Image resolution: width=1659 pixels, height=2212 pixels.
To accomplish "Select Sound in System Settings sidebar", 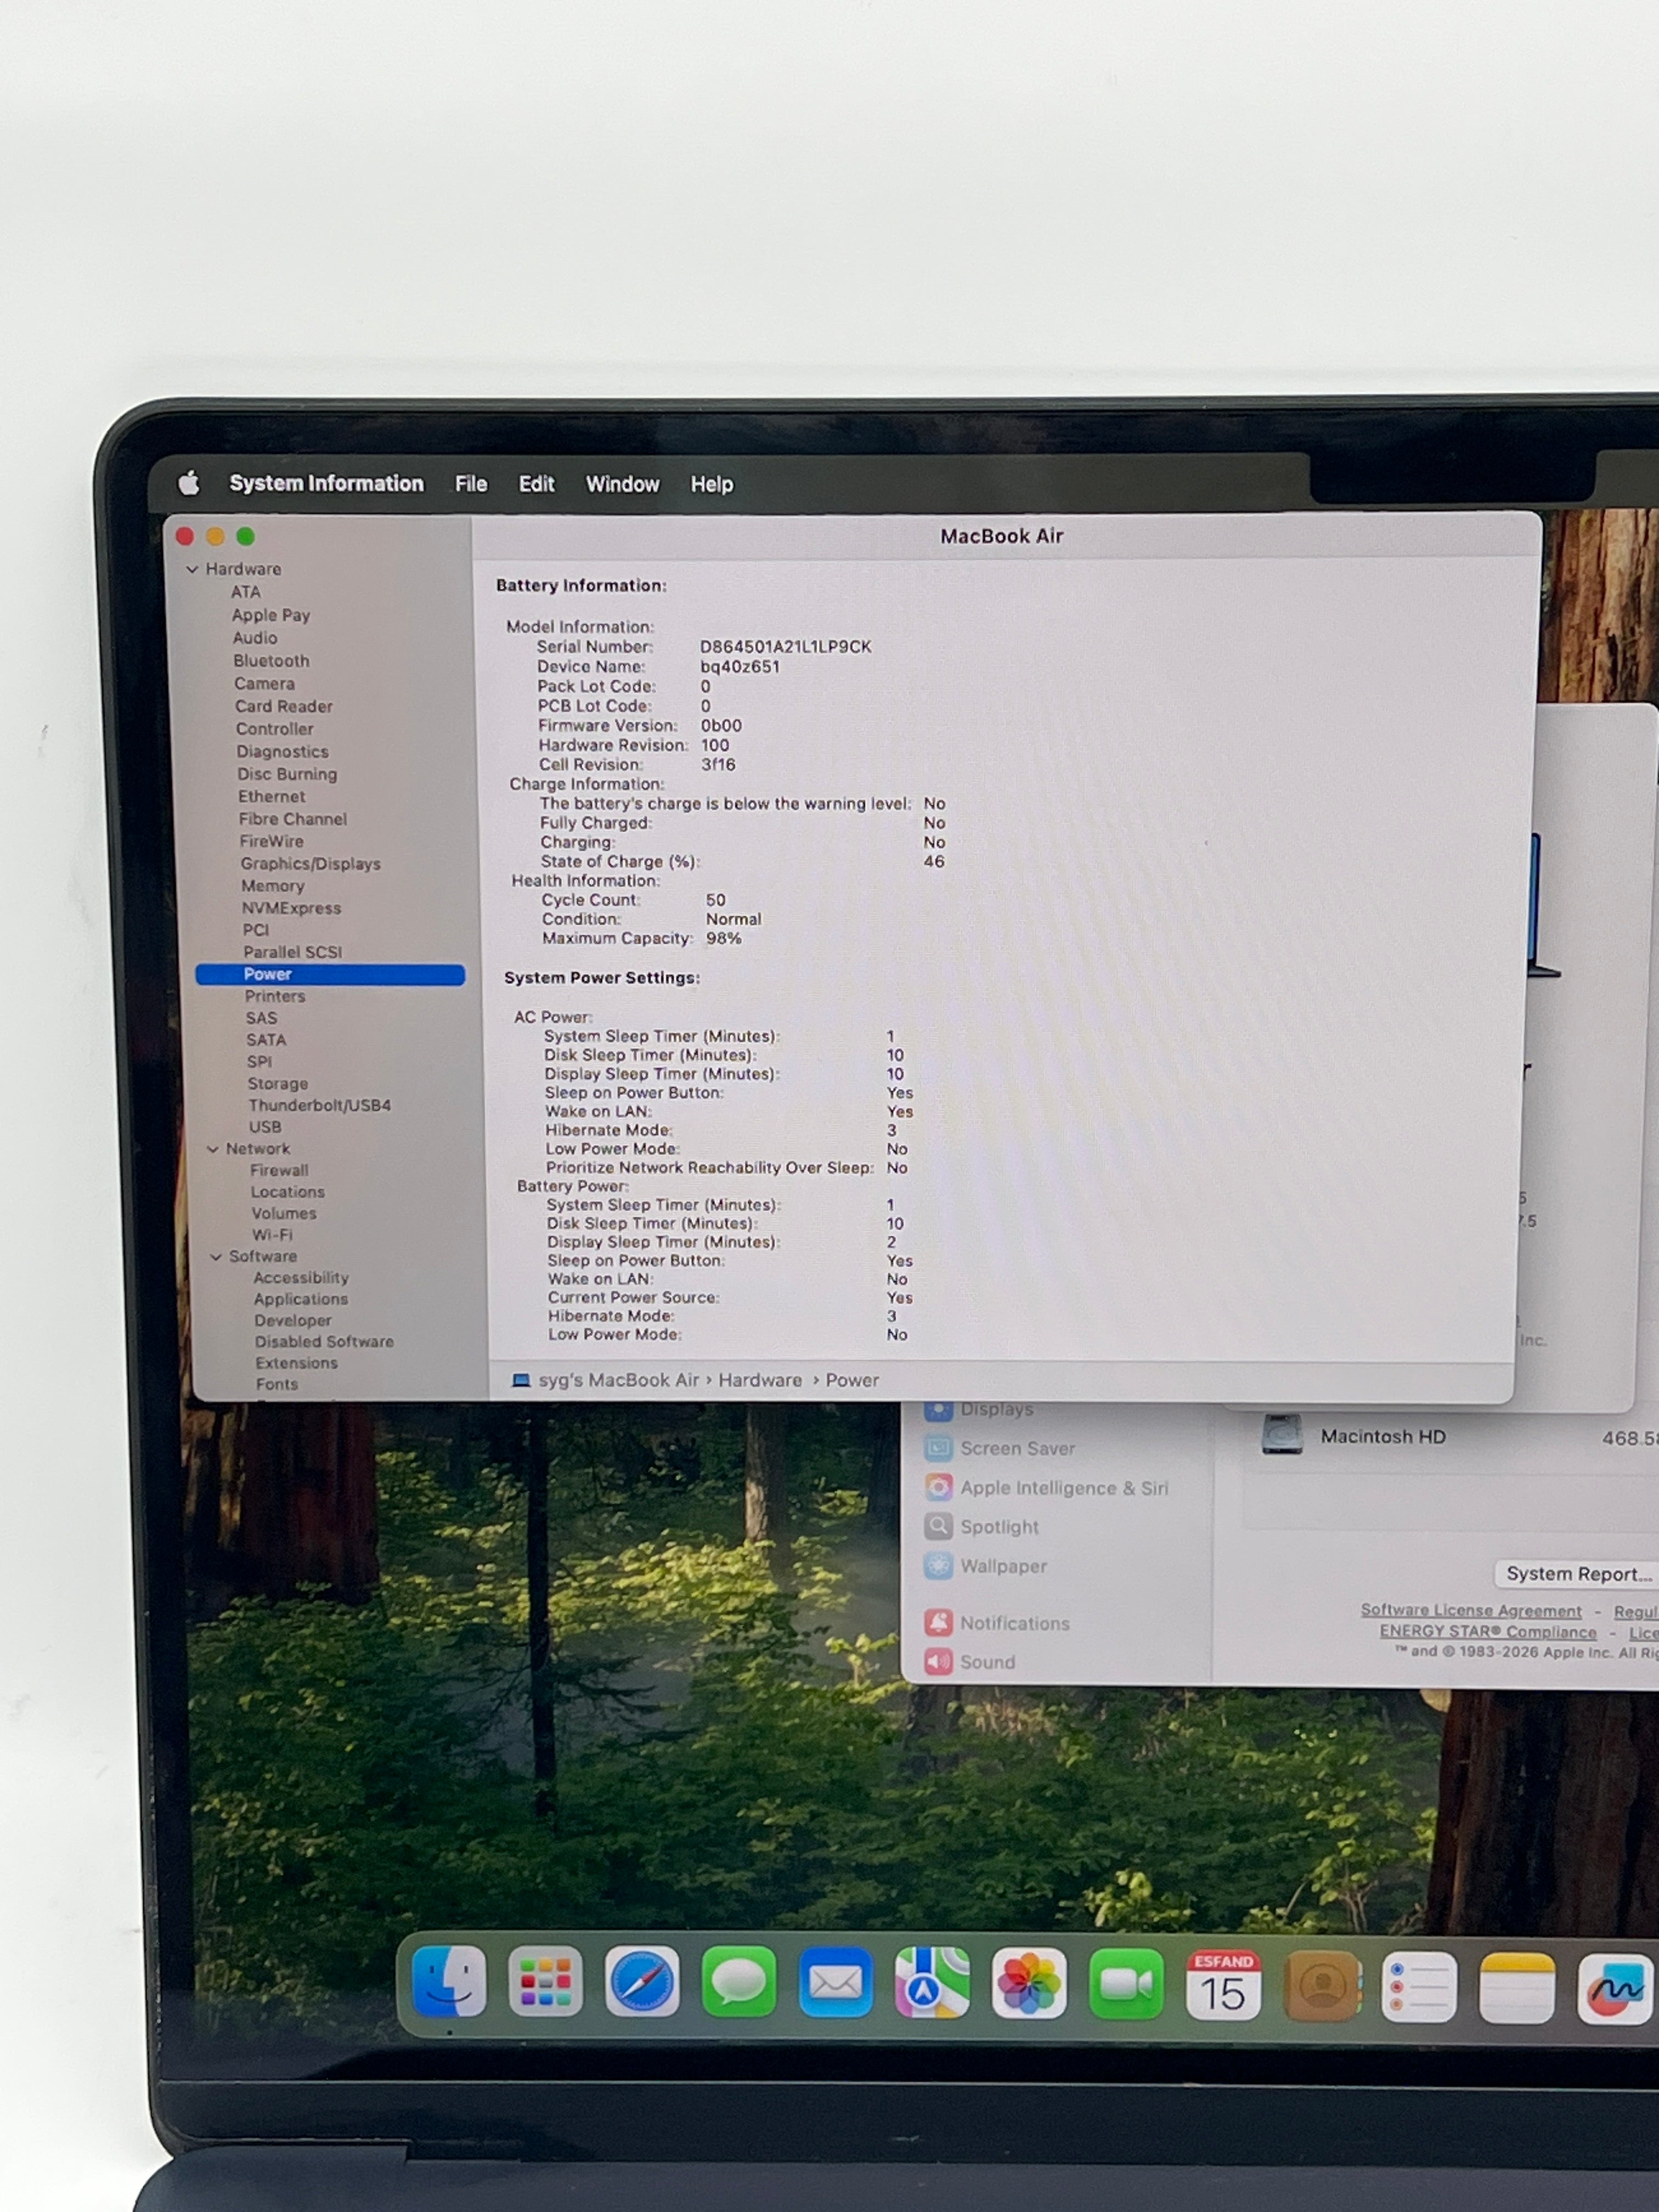I will 987,1662.
